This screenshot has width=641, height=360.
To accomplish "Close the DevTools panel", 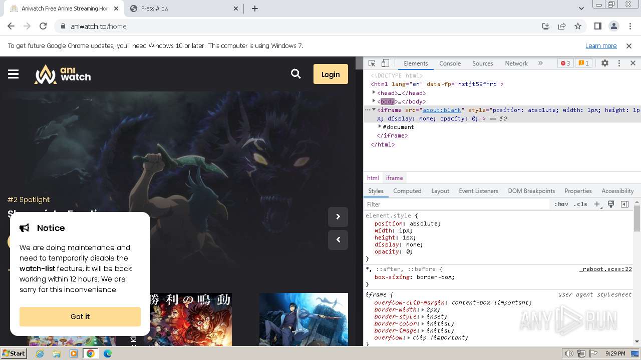I will pyautogui.click(x=633, y=63).
